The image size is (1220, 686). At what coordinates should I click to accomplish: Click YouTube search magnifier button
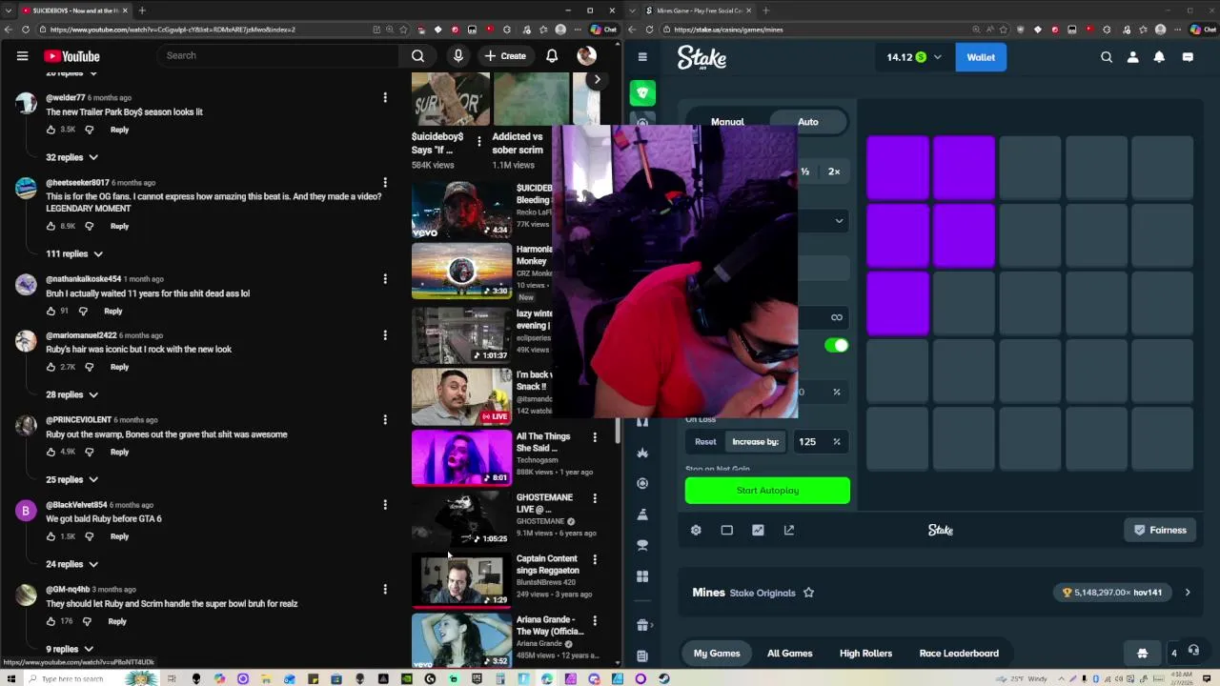coord(417,55)
